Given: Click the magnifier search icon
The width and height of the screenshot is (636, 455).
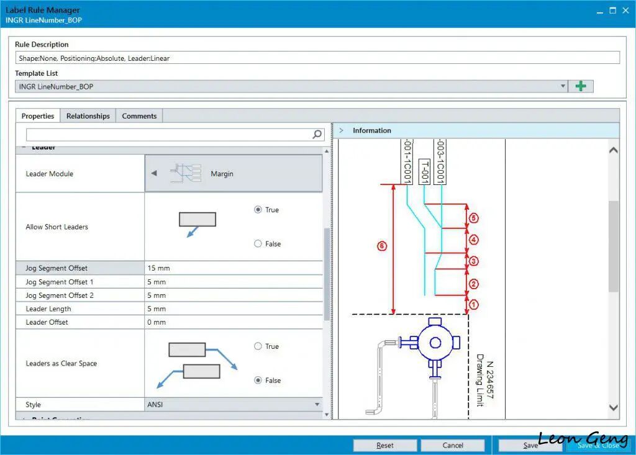Looking at the screenshot, I should [317, 134].
